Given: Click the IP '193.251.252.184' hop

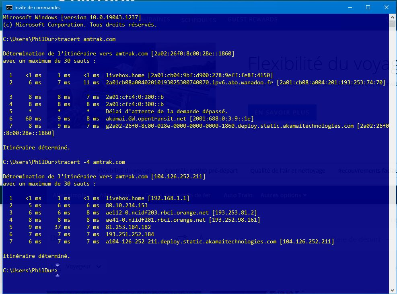Looking at the screenshot, I should pyautogui.click(x=130, y=234).
